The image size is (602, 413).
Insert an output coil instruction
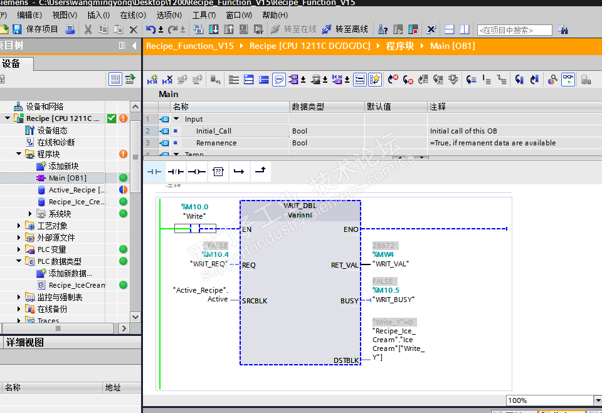click(x=196, y=171)
